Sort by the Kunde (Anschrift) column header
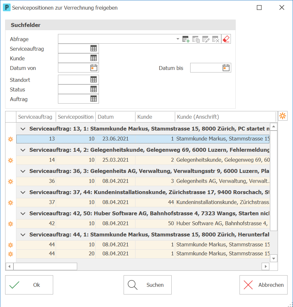 [225, 117]
